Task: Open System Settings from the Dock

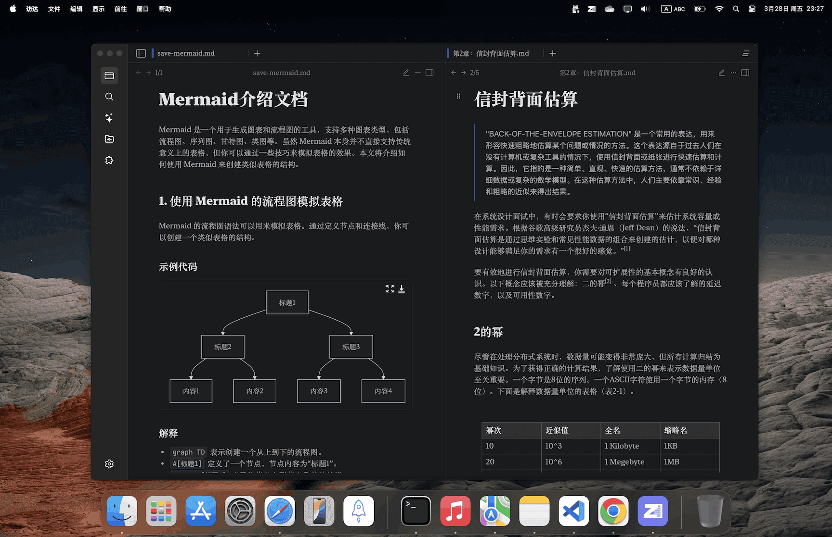Action: (240, 511)
